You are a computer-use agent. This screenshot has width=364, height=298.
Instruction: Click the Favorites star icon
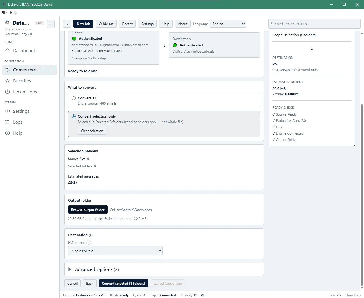point(7,81)
